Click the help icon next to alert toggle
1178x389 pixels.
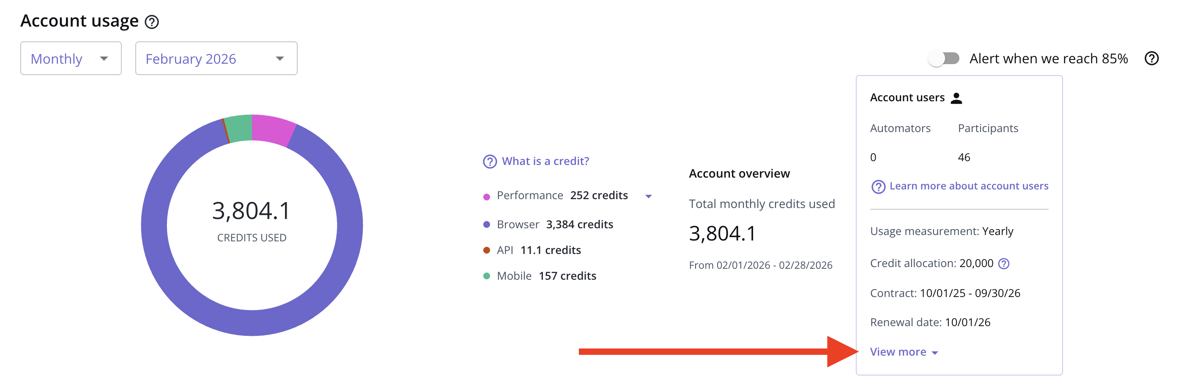[x=1151, y=59]
